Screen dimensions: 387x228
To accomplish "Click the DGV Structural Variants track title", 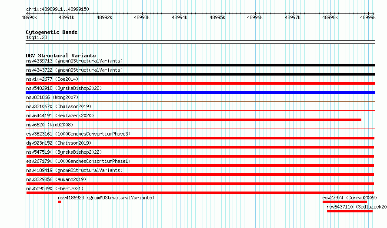I will (61, 56).
